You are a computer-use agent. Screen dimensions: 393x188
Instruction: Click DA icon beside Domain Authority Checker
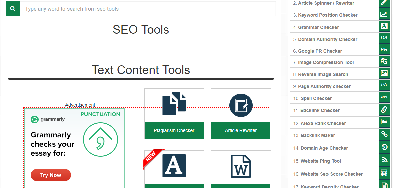384,38
